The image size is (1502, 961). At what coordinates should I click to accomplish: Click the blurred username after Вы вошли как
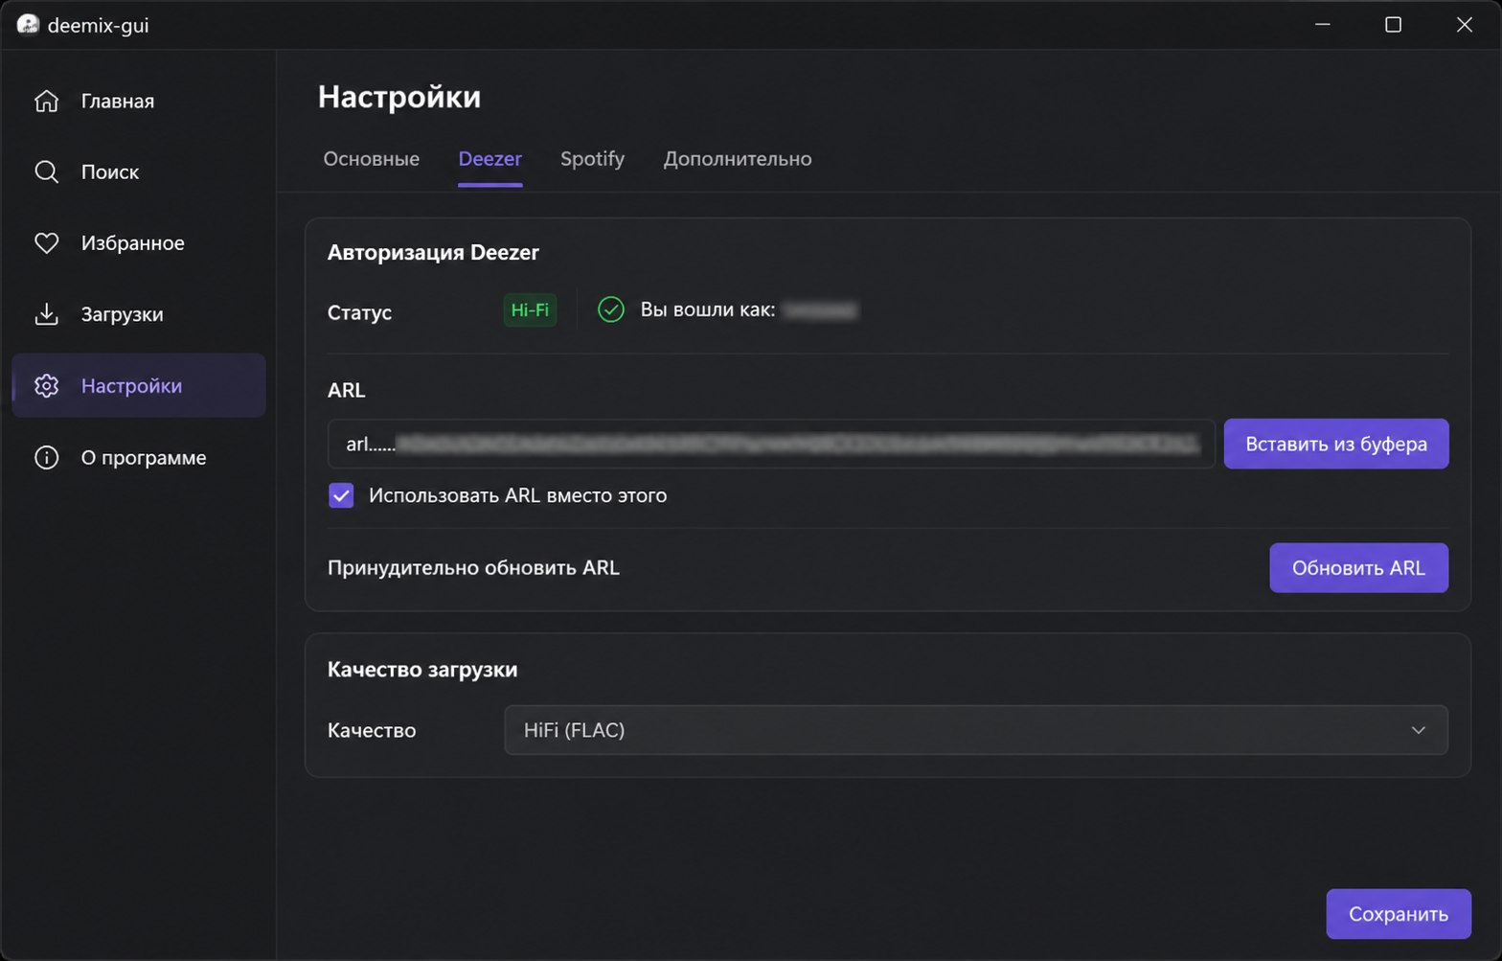tap(821, 309)
